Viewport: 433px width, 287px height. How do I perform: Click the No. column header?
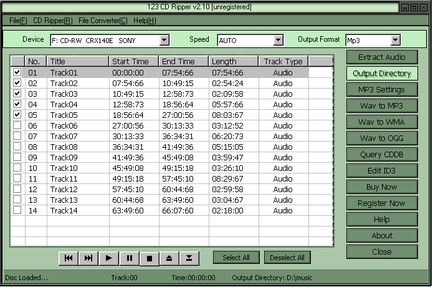click(x=36, y=61)
